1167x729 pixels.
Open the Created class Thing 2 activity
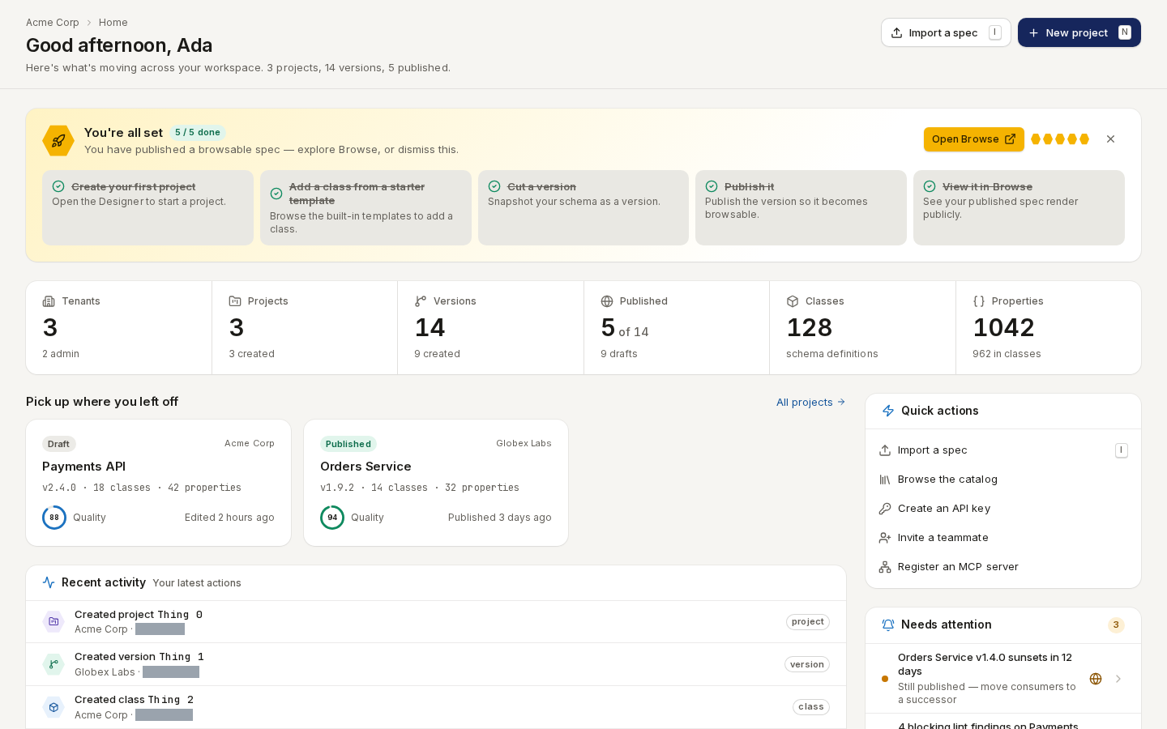[x=436, y=707]
